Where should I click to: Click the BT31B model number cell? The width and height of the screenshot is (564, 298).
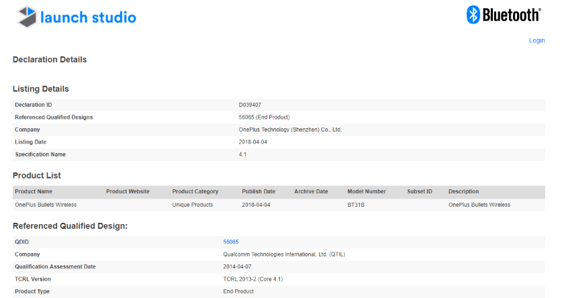355,205
